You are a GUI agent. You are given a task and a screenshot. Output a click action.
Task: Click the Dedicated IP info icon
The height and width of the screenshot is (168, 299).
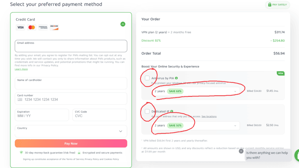click(x=172, y=111)
